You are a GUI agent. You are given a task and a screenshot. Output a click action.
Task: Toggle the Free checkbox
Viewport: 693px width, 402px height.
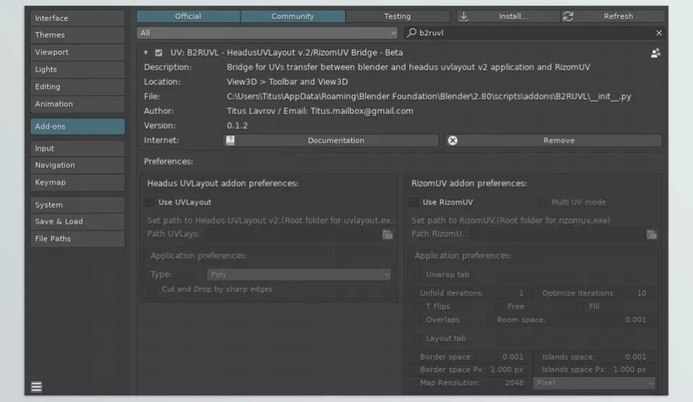coord(499,307)
